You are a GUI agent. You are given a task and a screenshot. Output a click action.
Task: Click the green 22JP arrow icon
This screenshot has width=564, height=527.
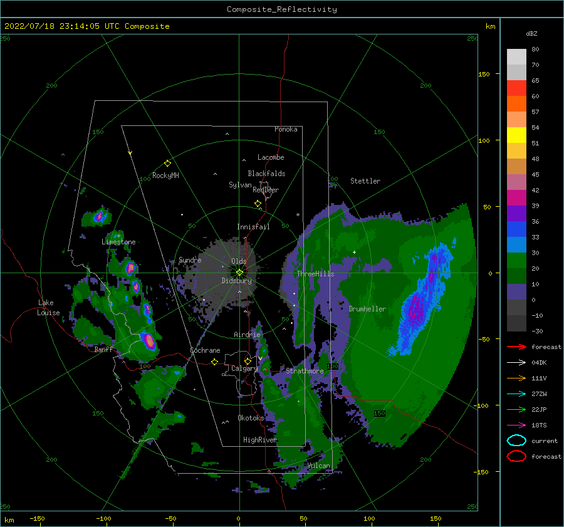tap(516, 409)
